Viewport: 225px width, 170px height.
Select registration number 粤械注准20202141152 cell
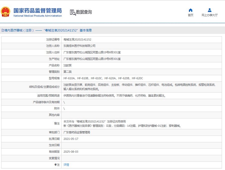coord(77,39)
